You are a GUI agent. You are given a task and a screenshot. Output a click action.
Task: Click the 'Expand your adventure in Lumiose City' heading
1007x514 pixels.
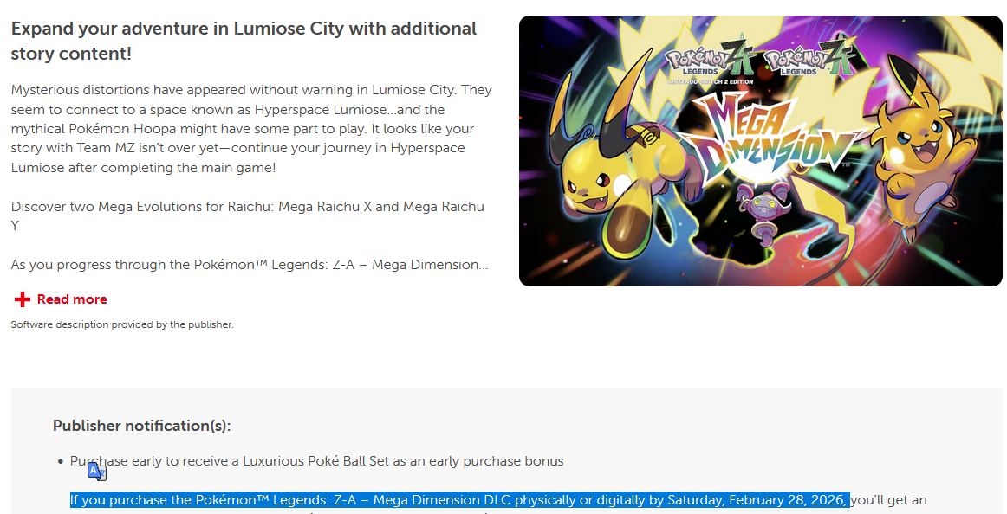(x=244, y=41)
